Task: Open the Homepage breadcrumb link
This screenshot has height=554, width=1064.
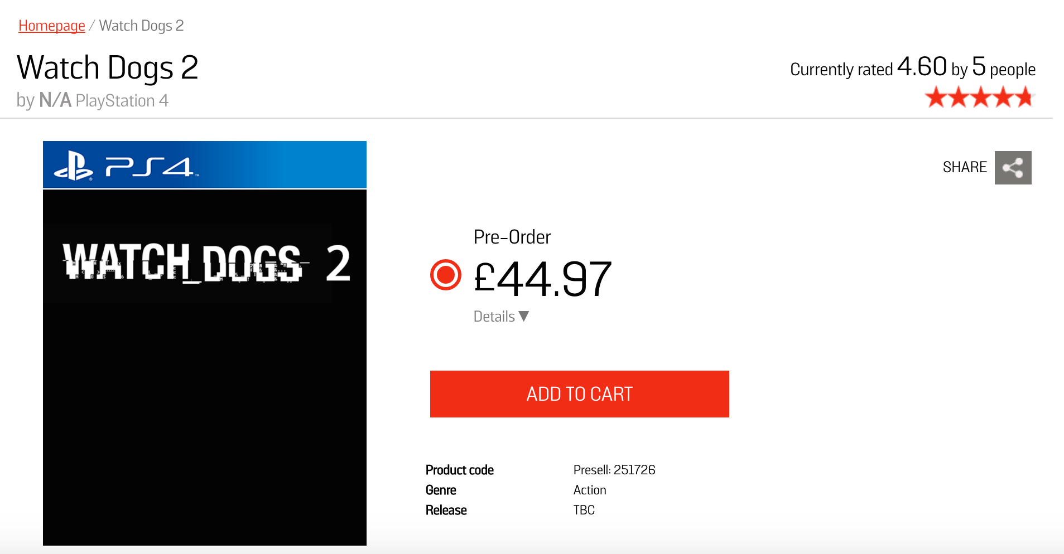Action: 51,25
